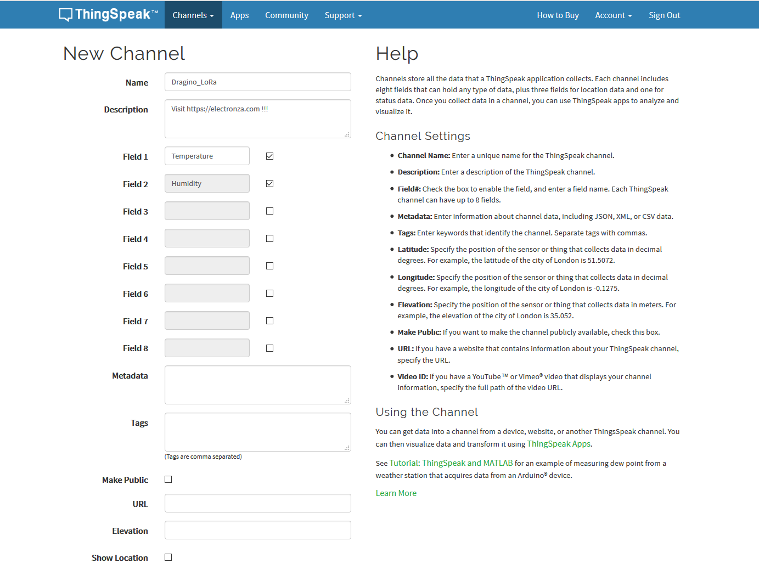This screenshot has width=759, height=569.
Task: Expand the Account dropdown
Action: (614, 15)
